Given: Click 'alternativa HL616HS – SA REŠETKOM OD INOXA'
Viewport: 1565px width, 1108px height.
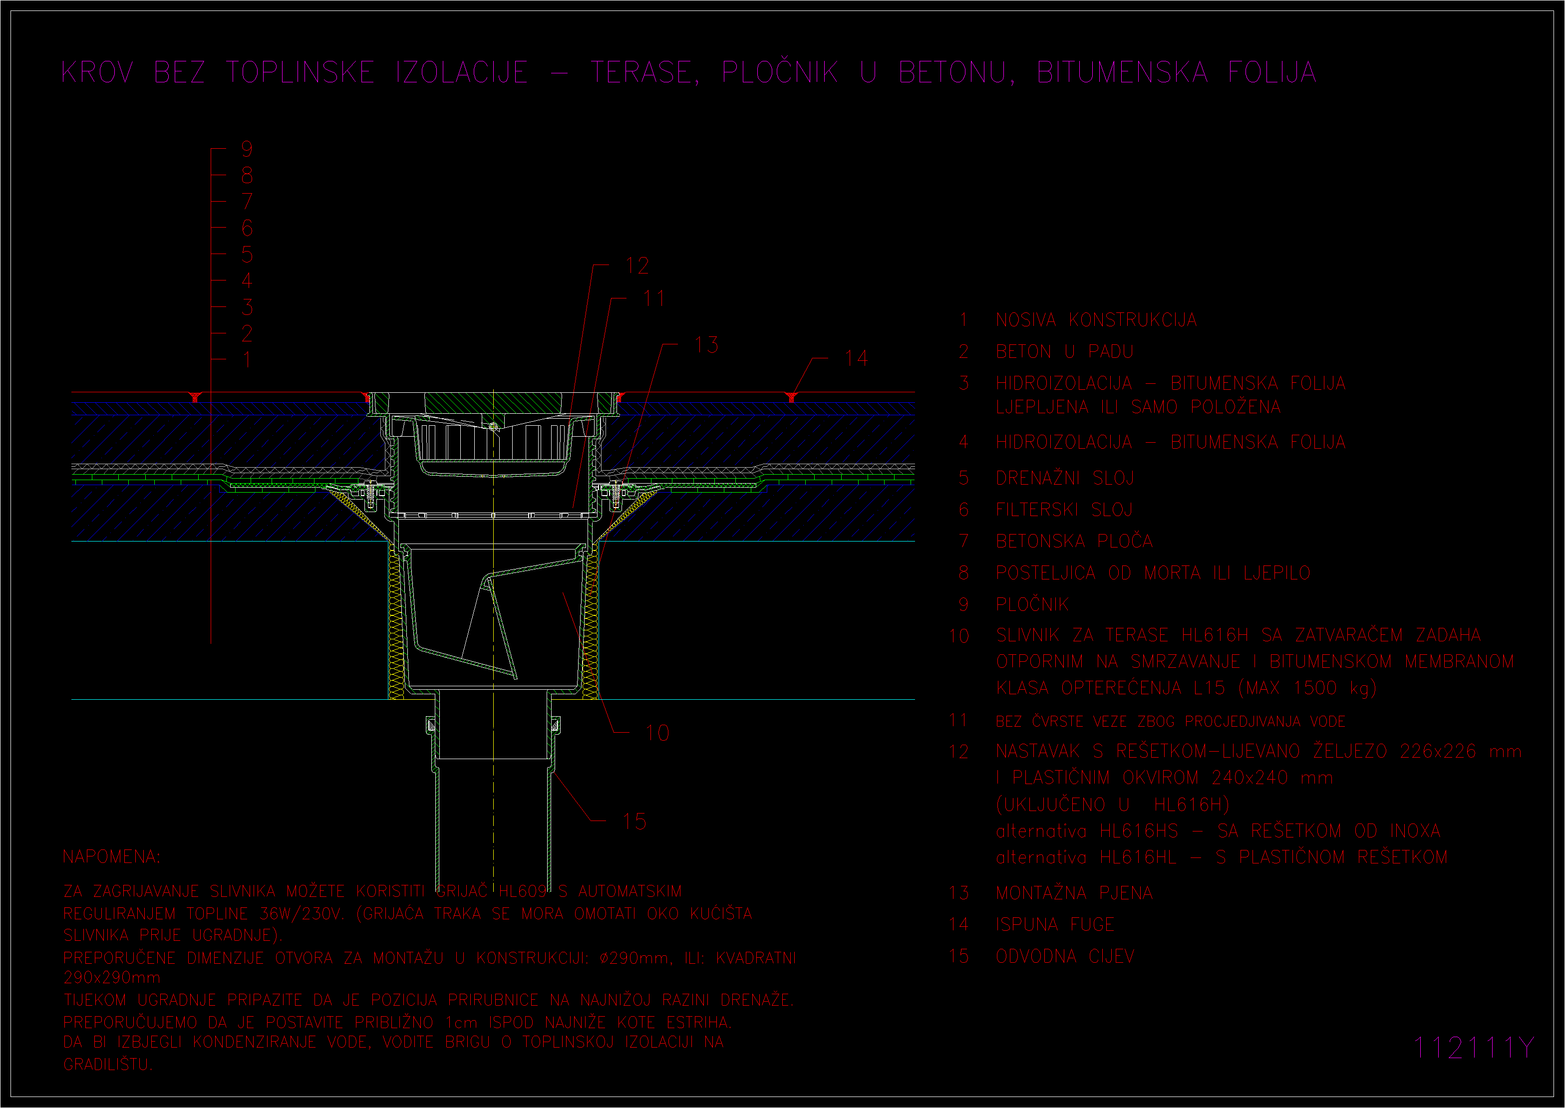Looking at the screenshot, I should coord(1218,831).
